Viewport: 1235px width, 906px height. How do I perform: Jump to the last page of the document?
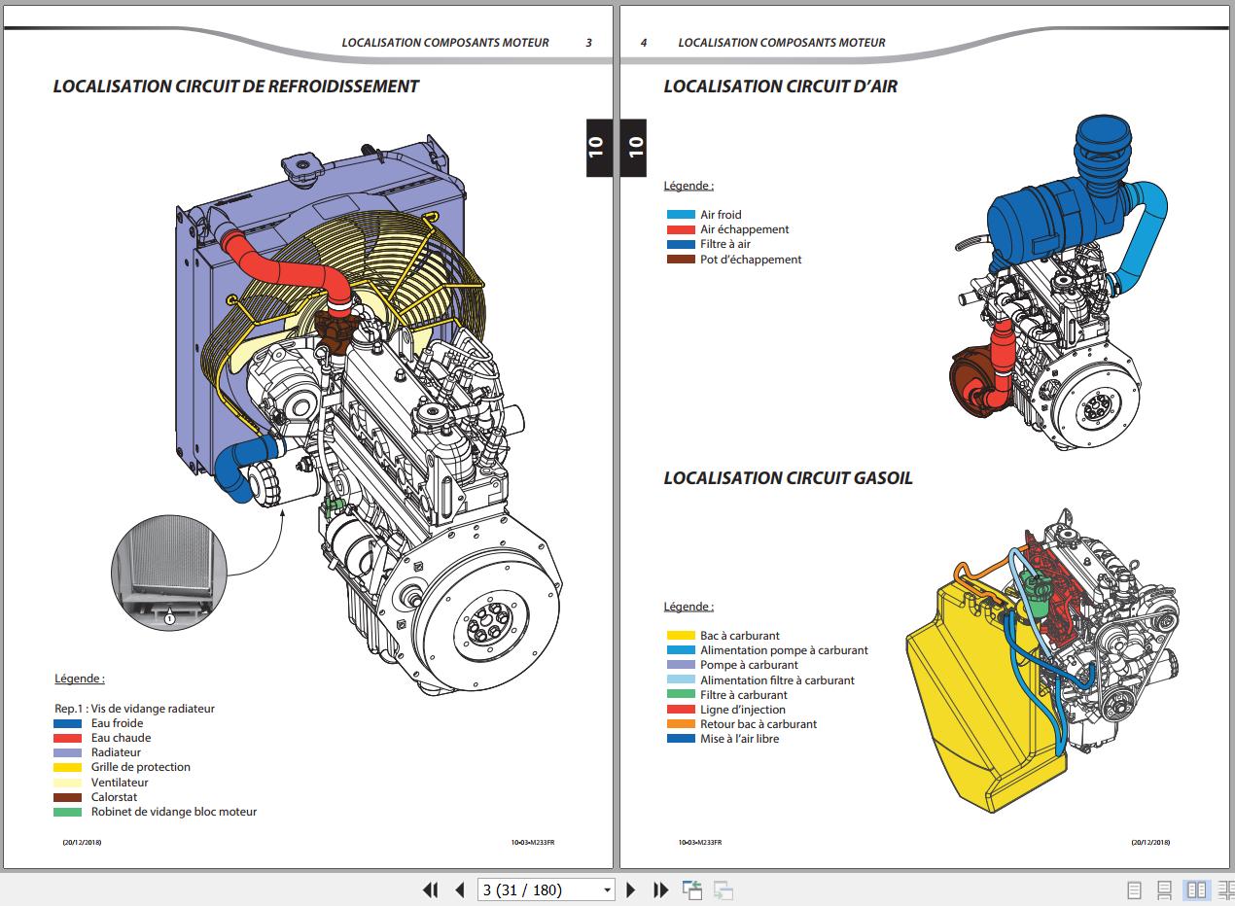(660, 889)
